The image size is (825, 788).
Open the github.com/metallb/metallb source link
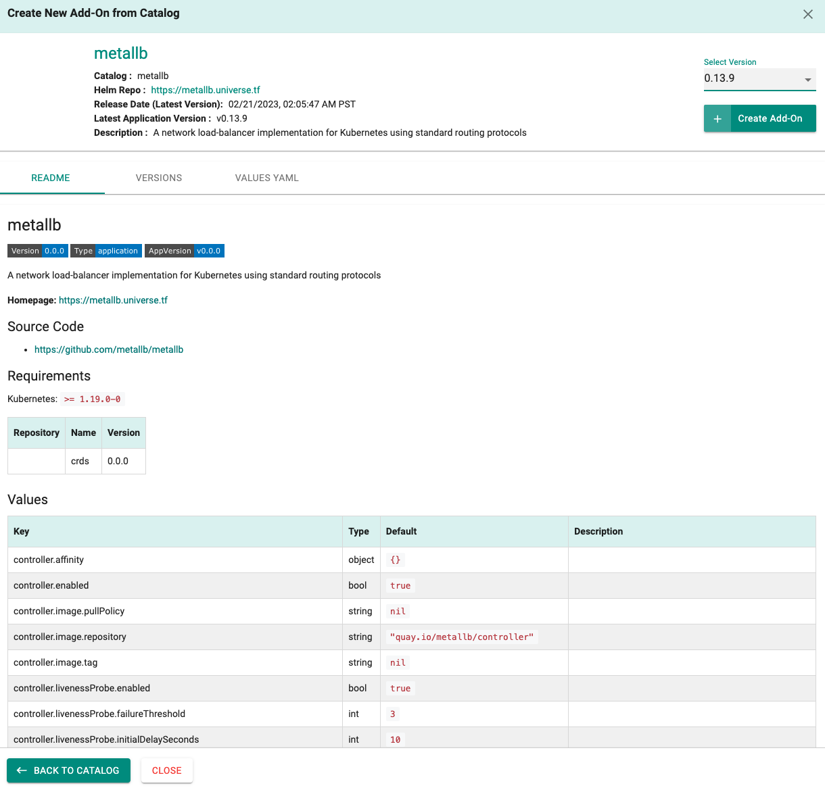pos(109,349)
